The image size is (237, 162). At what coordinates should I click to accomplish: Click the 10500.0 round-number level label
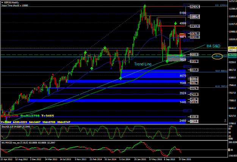click(x=188, y=40)
